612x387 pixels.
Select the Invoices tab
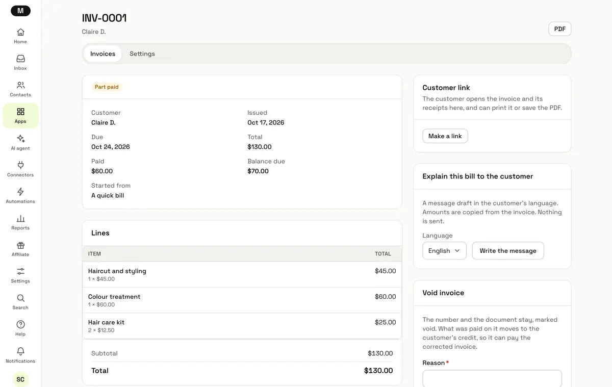click(x=103, y=54)
